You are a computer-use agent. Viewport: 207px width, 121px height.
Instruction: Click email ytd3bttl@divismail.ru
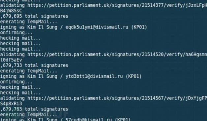pos(94,76)
